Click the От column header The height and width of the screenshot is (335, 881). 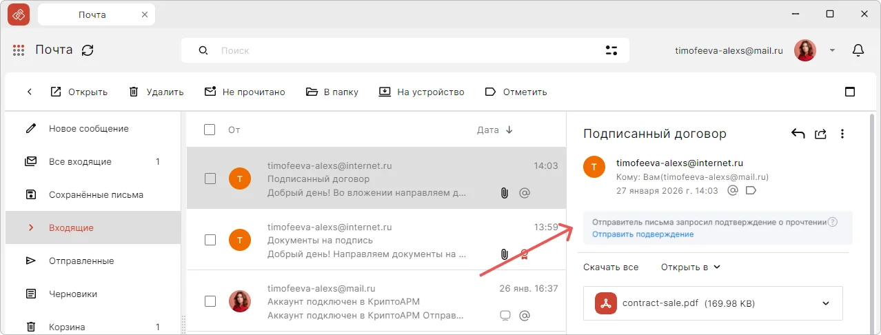(234, 130)
